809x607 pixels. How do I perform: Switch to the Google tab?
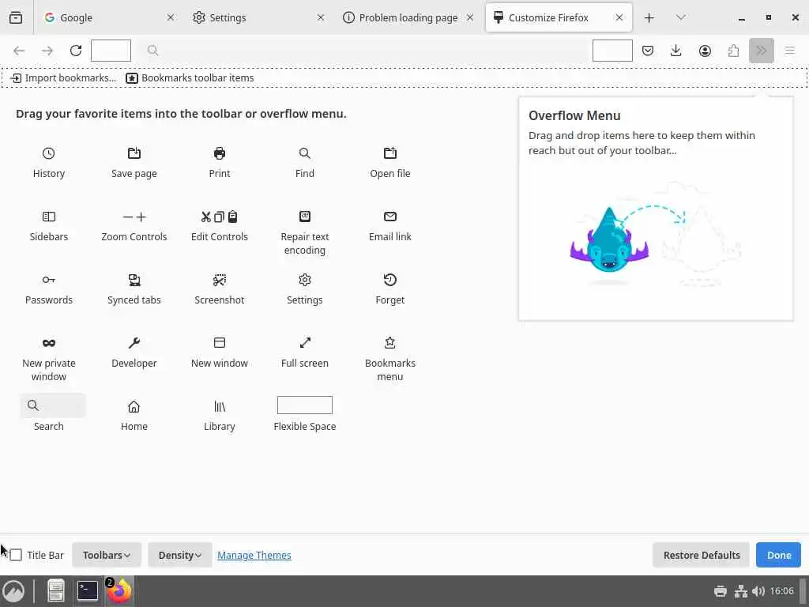click(x=108, y=17)
